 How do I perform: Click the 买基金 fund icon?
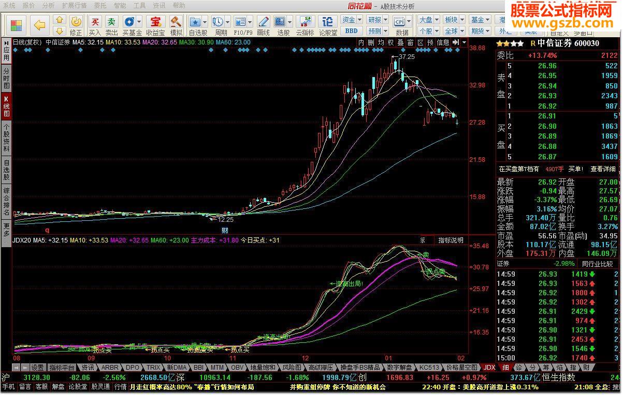tap(132, 25)
